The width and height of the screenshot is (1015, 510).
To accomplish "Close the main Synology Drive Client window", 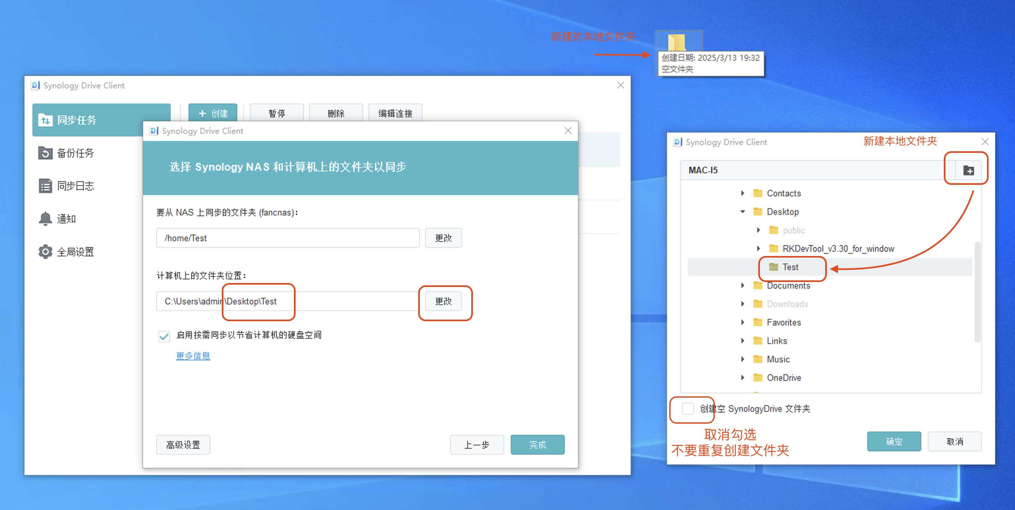I will 621,85.
